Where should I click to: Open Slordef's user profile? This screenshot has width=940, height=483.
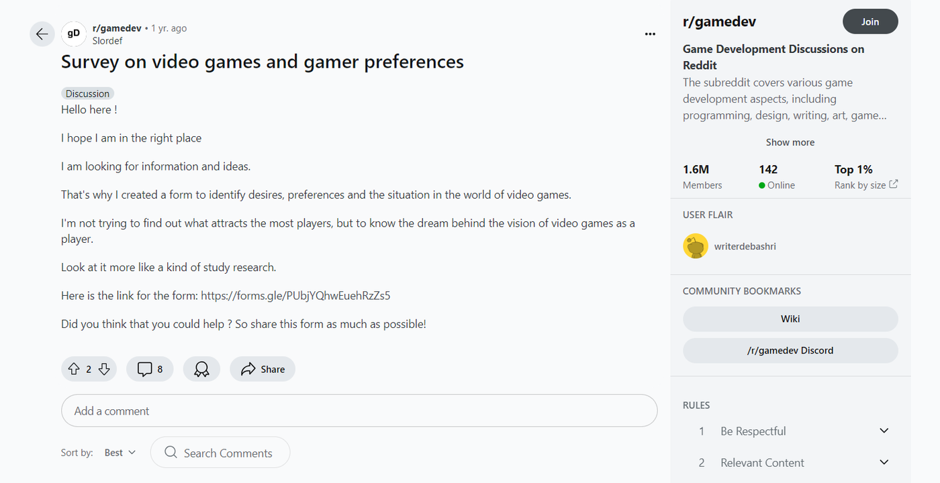pyautogui.click(x=107, y=40)
